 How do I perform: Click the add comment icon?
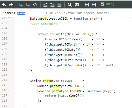(x=21, y=5)
